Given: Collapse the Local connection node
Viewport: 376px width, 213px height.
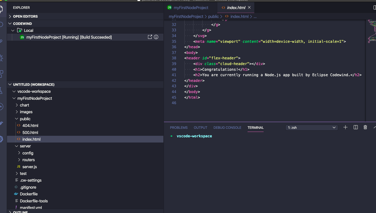Looking at the screenshot, I should point(13,30).
